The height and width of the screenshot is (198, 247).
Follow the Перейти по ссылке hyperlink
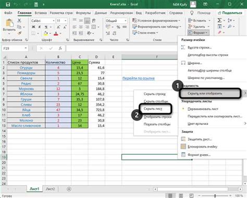point(139,78)
